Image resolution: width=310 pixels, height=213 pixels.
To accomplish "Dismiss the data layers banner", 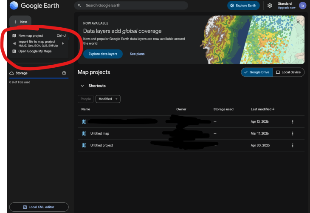I will click(x=298, y=22).
